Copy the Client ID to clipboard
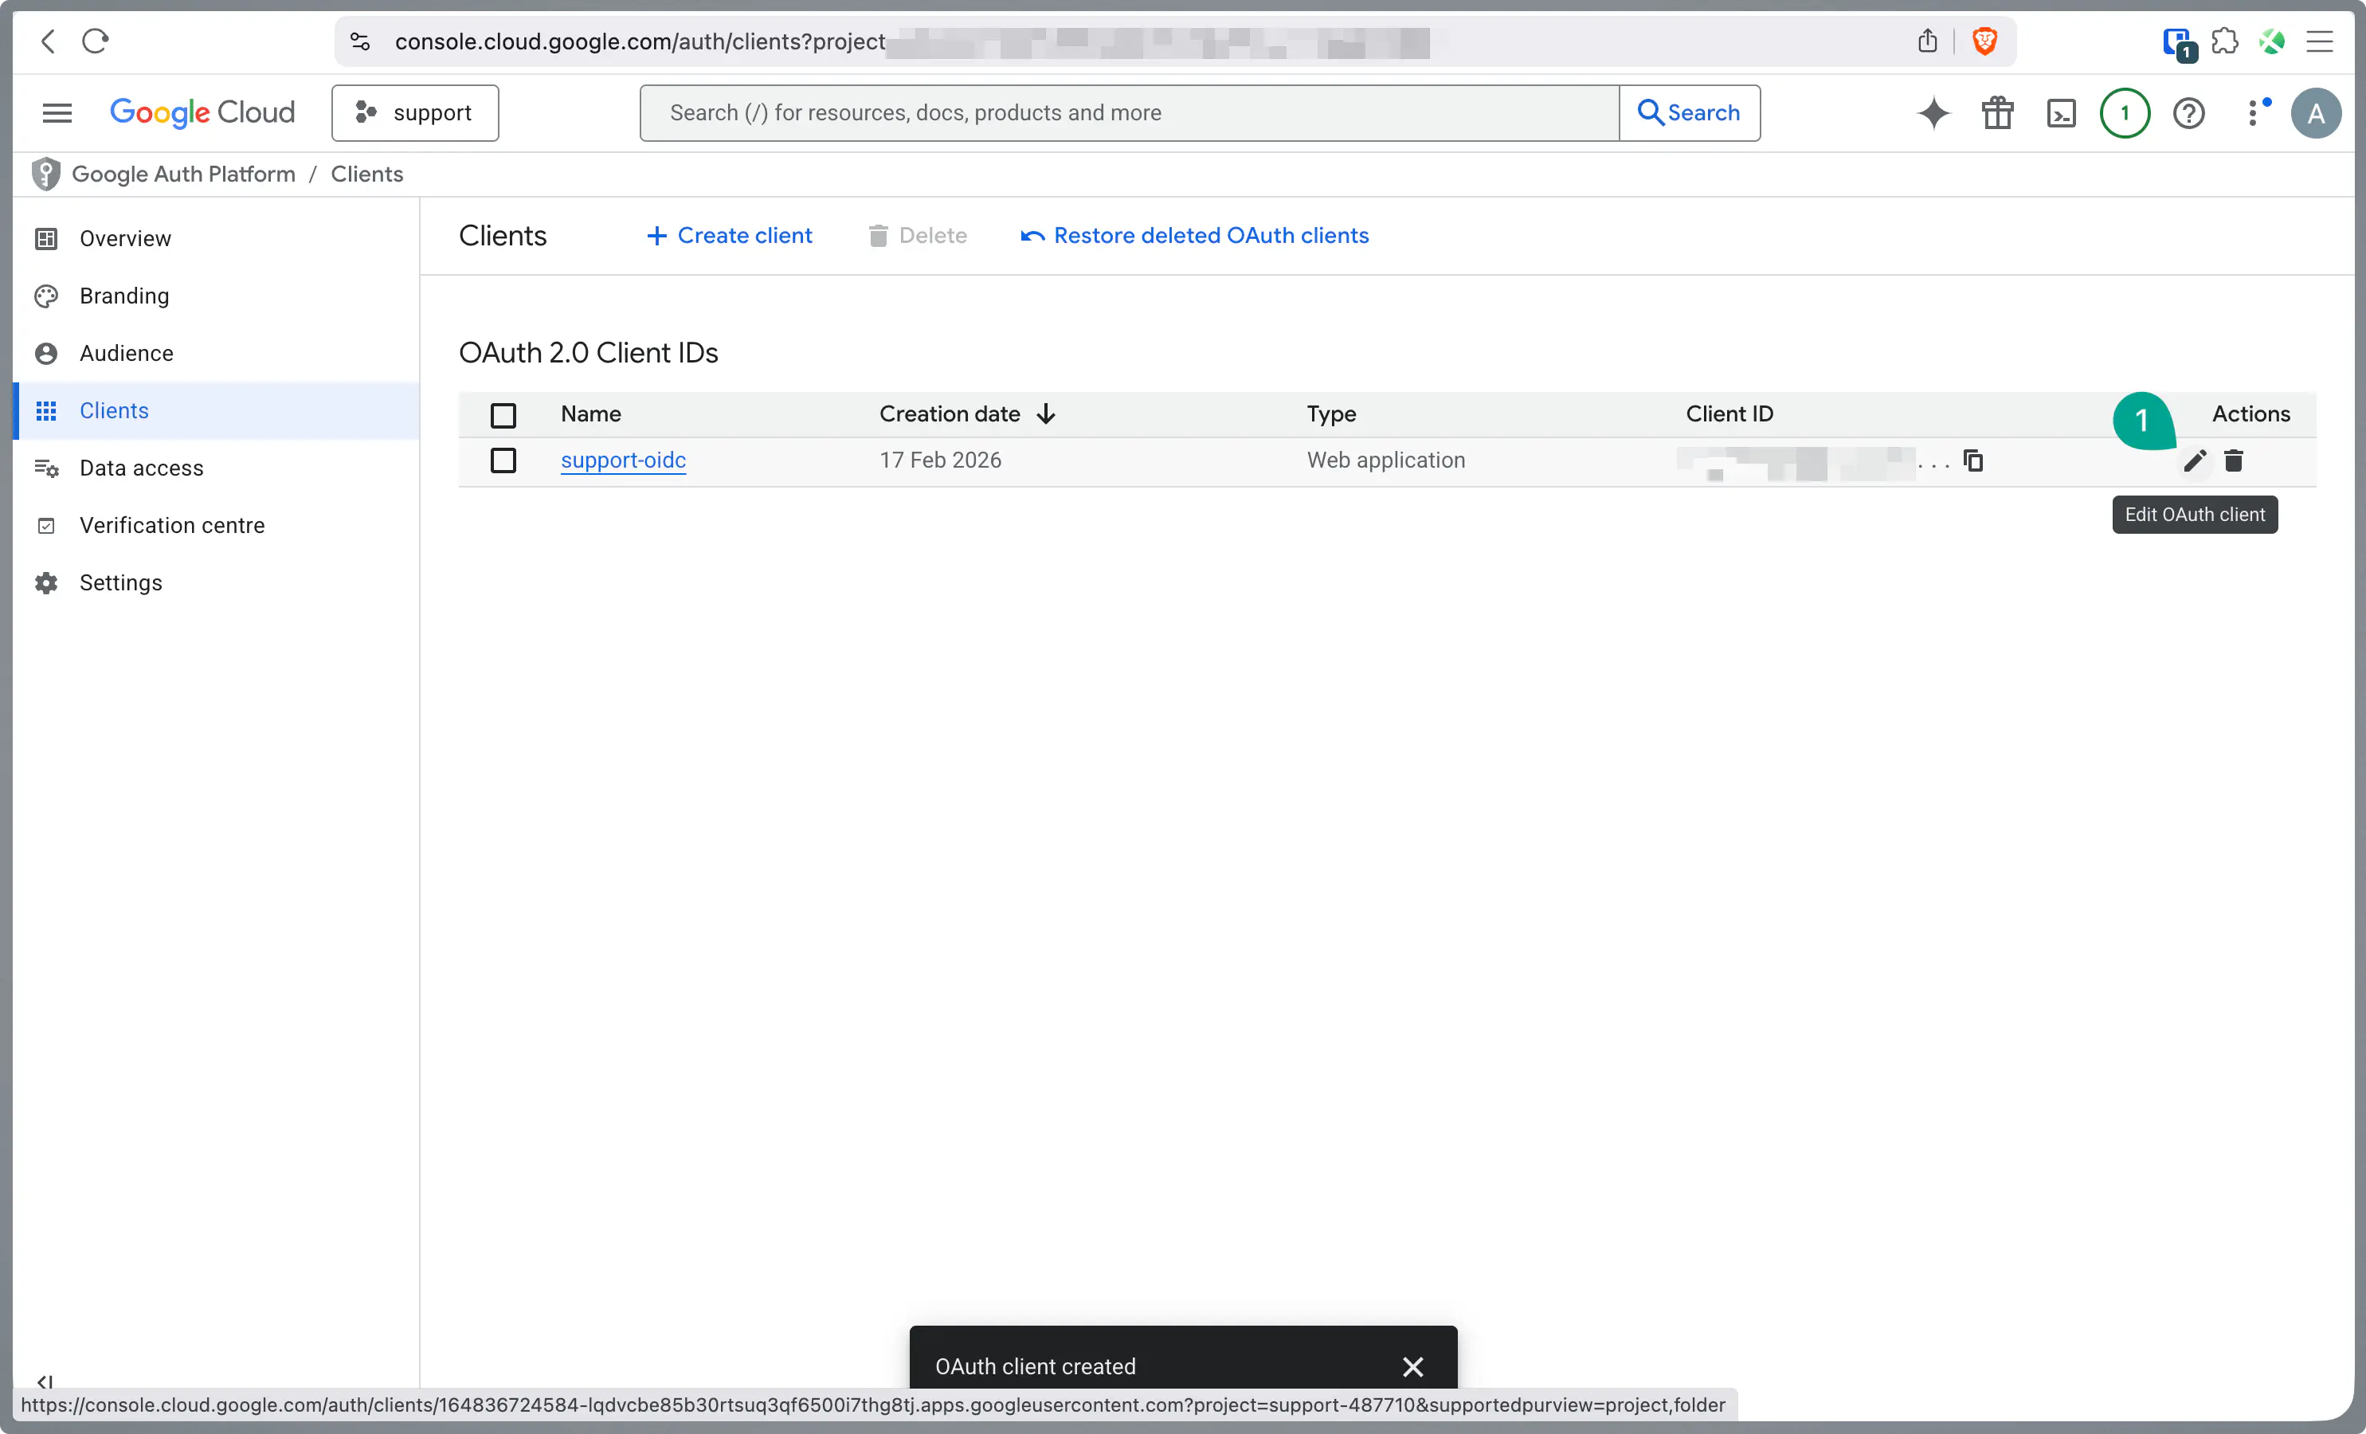 [1973, 461]
